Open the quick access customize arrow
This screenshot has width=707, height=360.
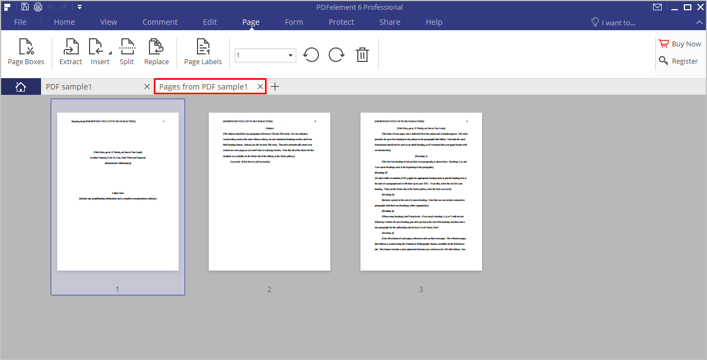point(79,6)
